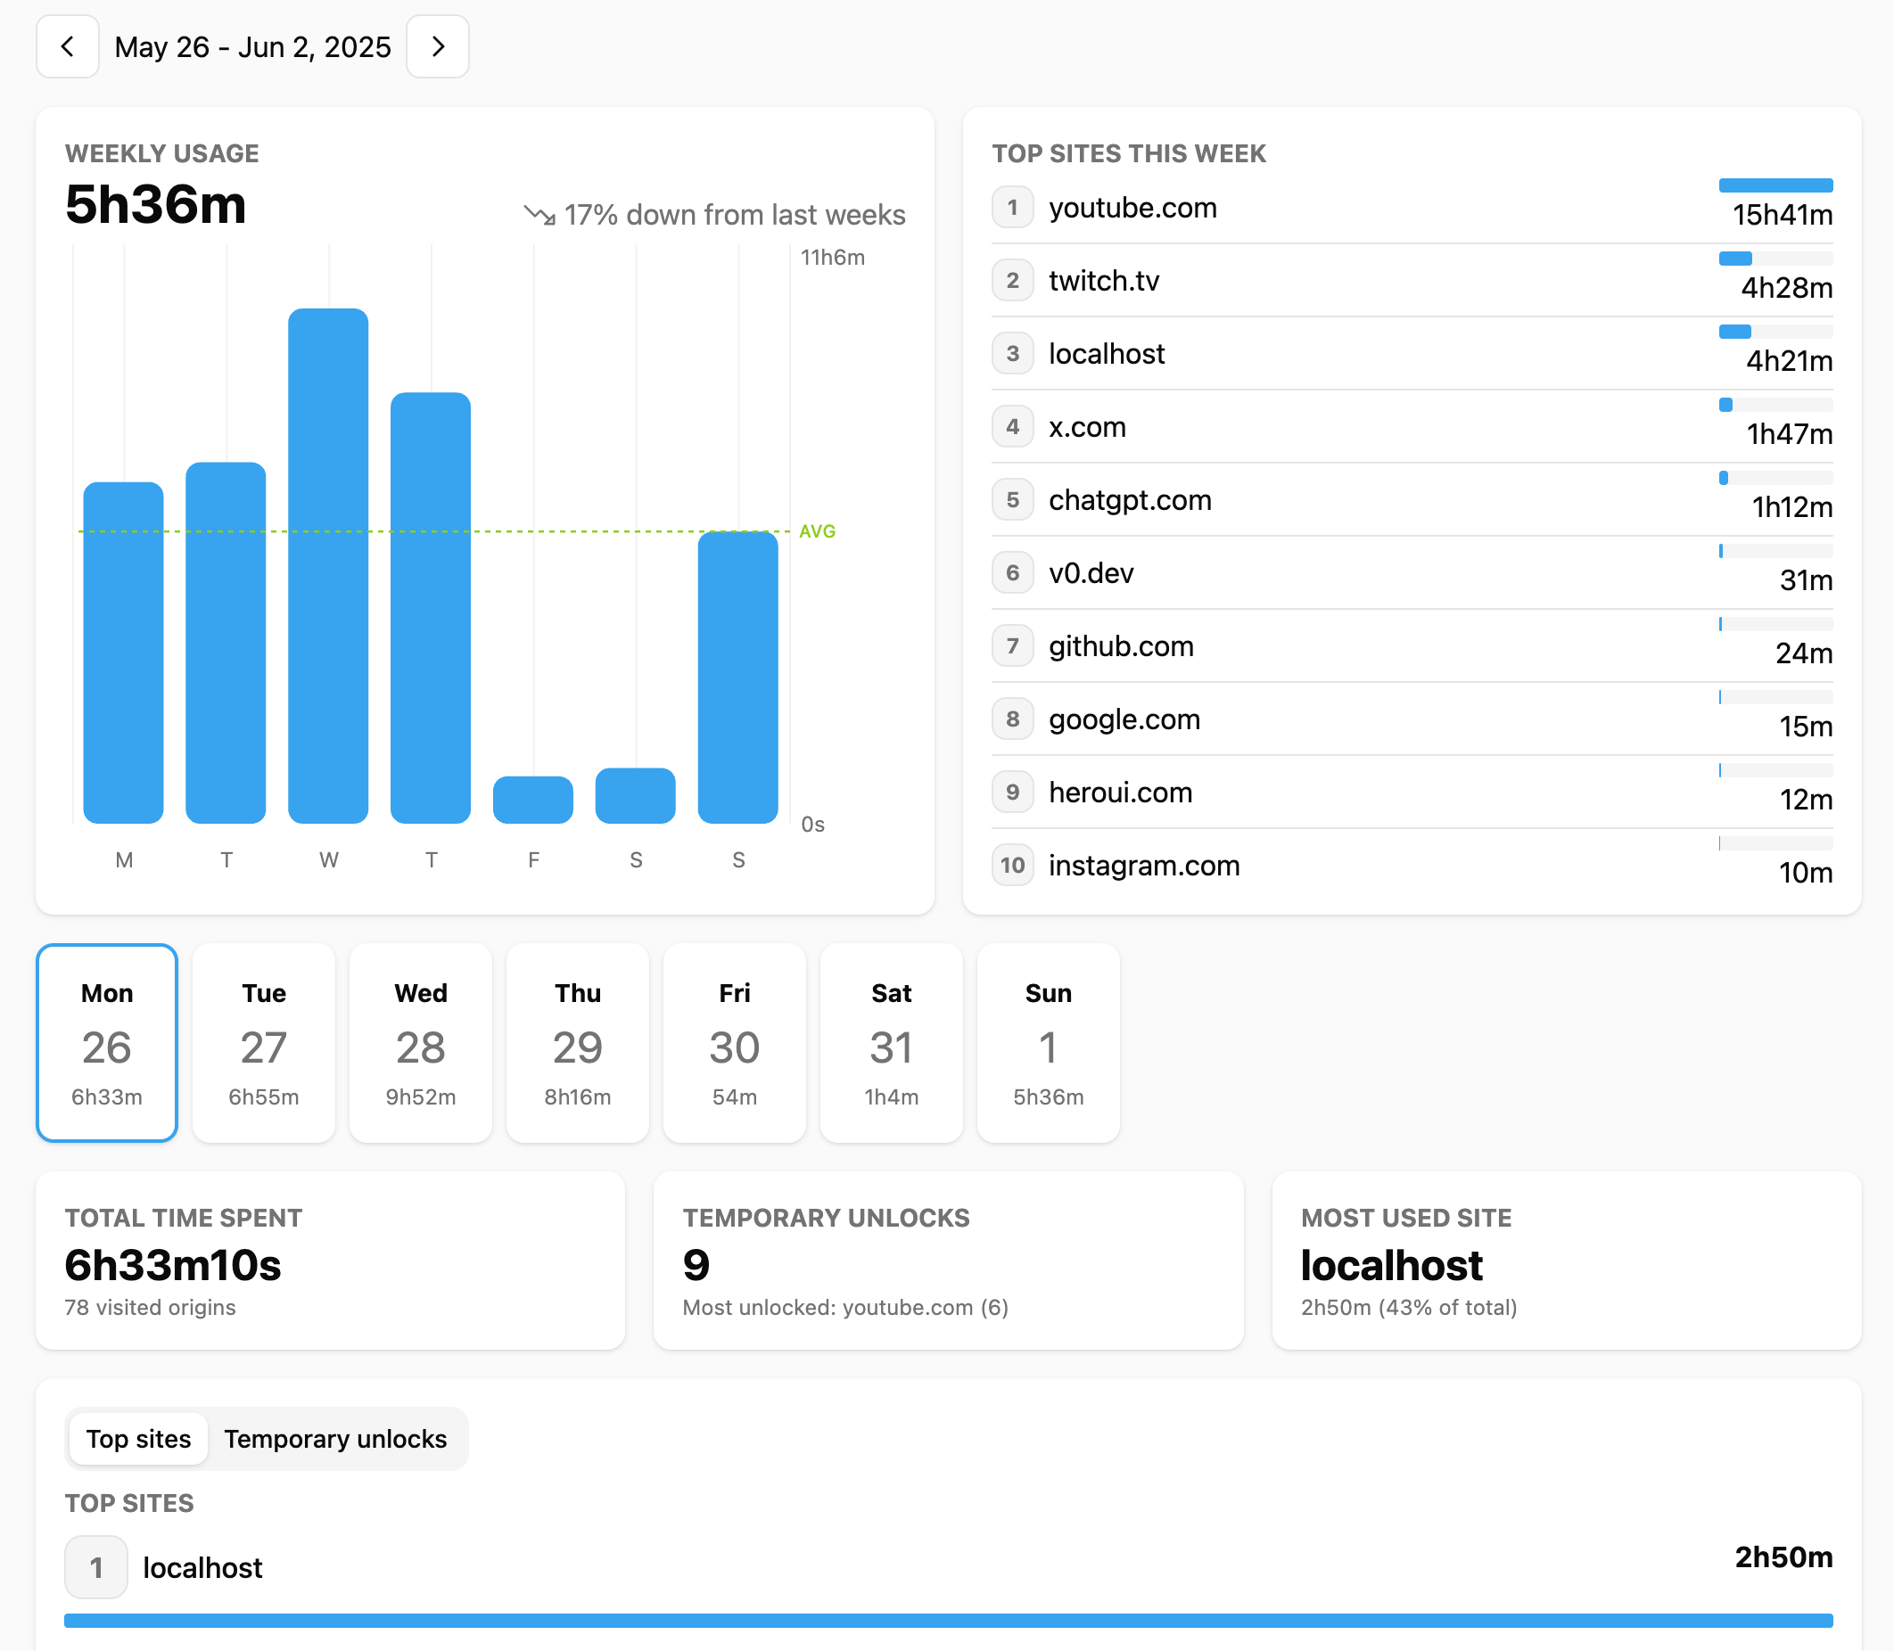
Task: Select the Sat 31 day card
Action: click(x=891, y=1042)
